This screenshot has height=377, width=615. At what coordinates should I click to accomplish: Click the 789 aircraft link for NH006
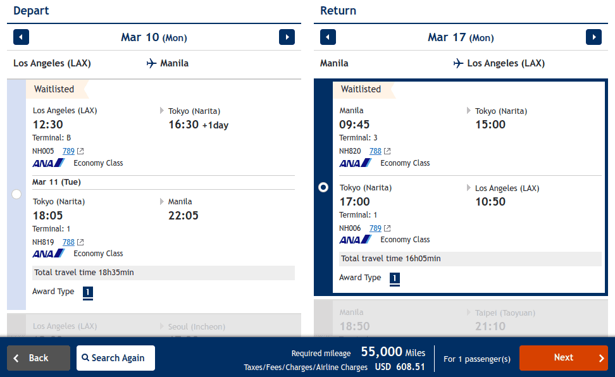point(375,228)
